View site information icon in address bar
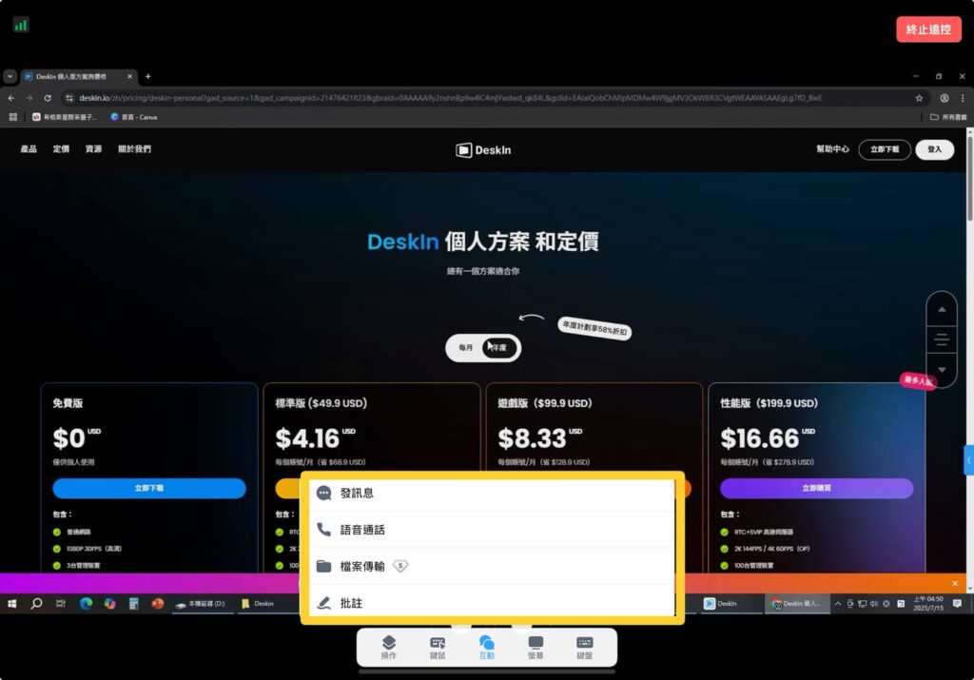Viewport: 974px width, 680px height. [69, 98]
